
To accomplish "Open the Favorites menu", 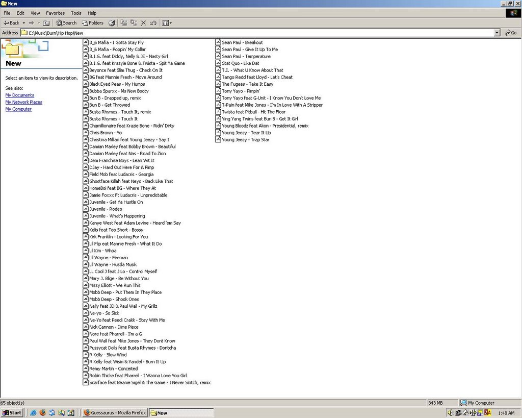I will coord(55,13).
